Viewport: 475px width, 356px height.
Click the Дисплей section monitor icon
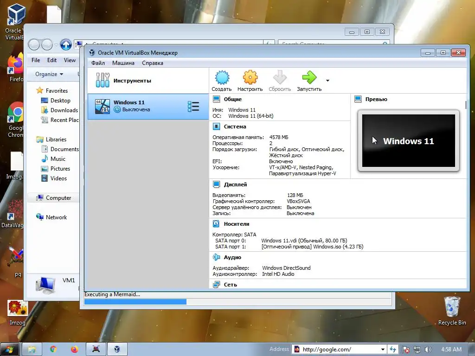coord(216,184)
